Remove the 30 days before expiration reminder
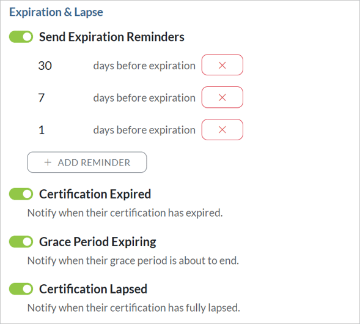 222,65
